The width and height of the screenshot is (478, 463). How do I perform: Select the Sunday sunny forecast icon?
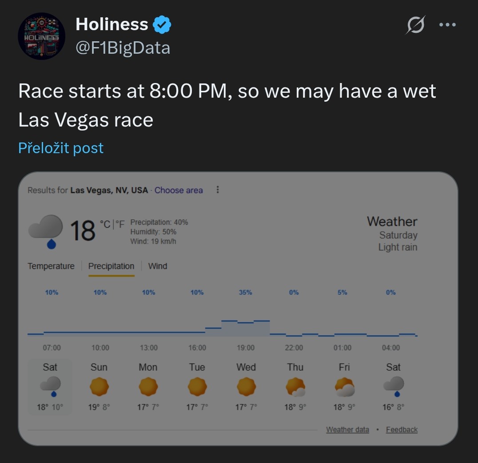(99, 387)
